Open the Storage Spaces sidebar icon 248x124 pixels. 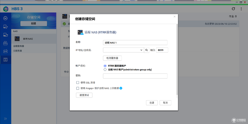pos(5,60)
